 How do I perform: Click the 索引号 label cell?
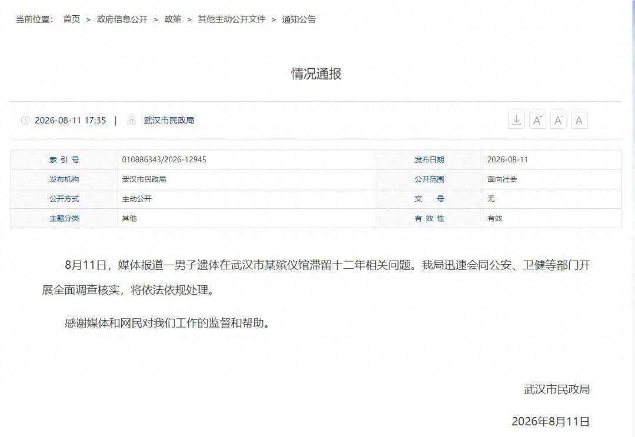65,159
